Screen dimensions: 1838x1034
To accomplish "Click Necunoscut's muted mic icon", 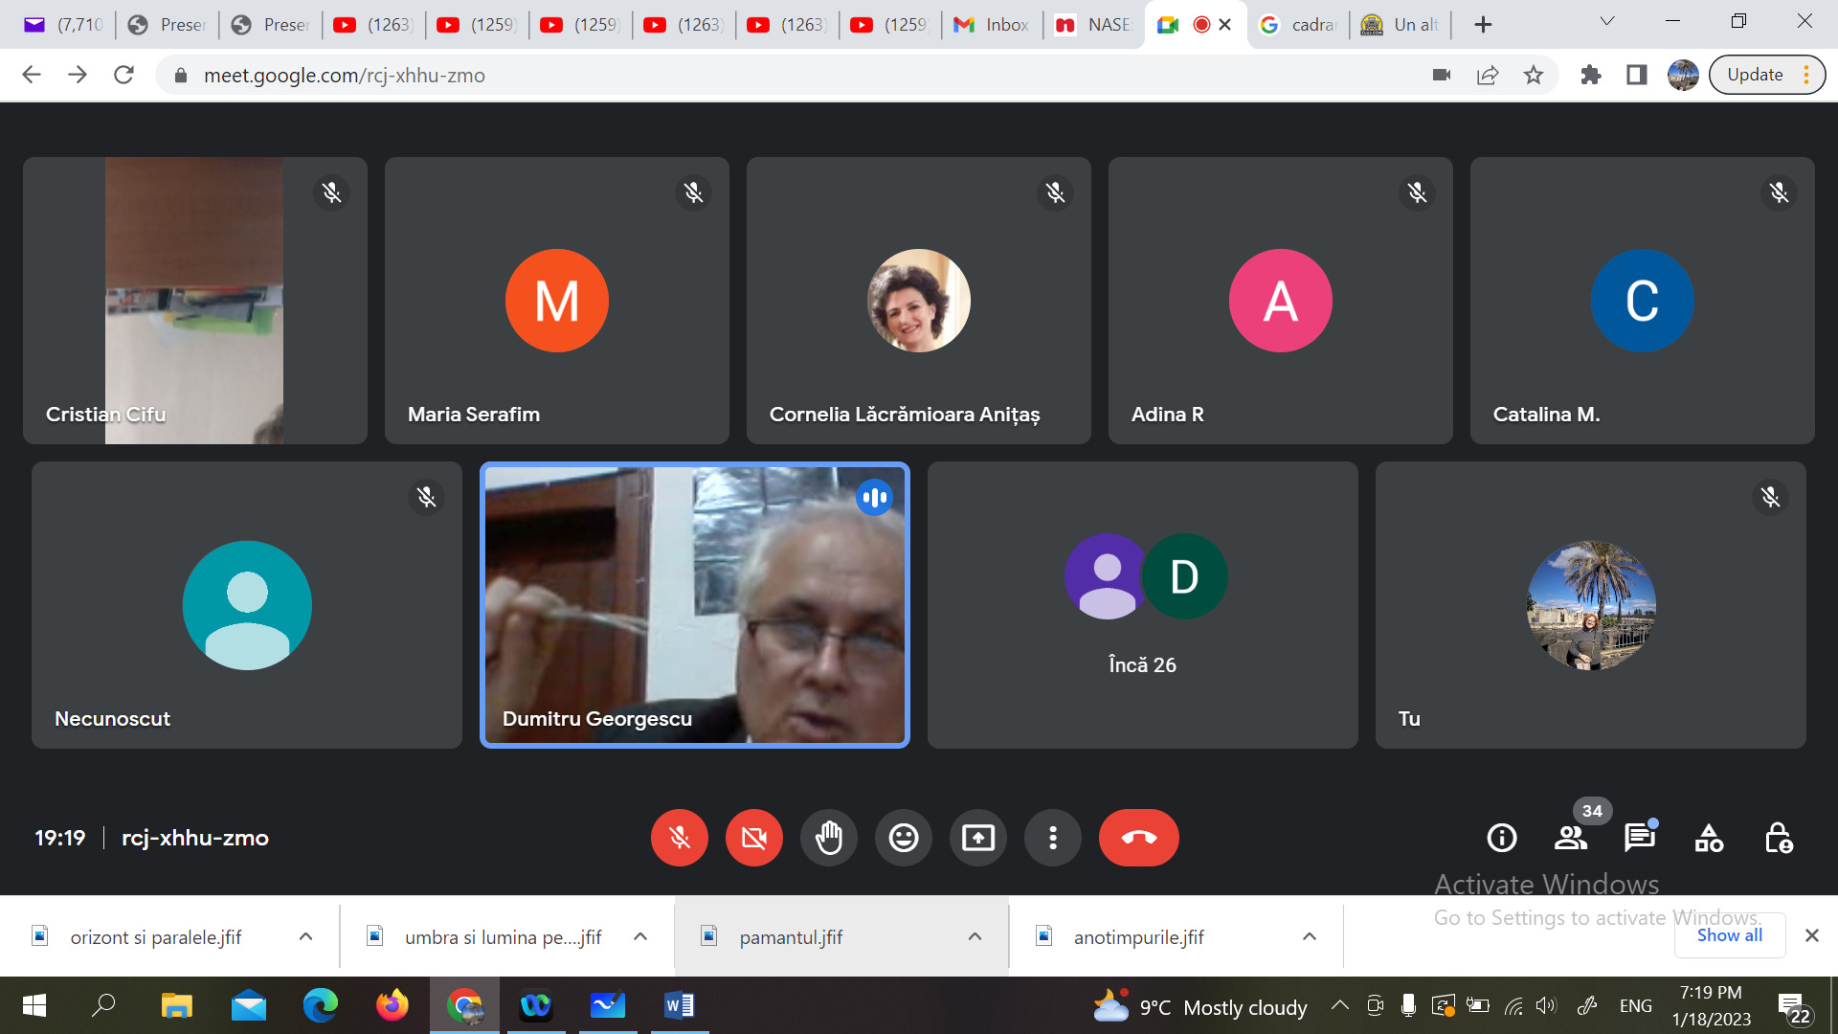I will pyautogui.click(x=427, y=497).
